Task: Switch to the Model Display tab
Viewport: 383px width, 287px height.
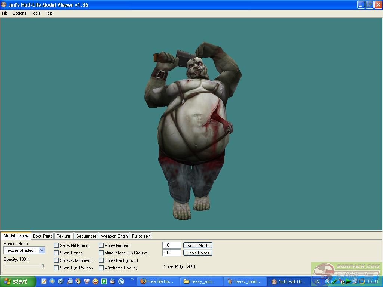Action: 16,235
